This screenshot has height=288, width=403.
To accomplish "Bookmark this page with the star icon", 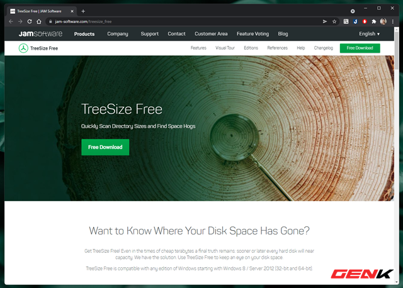I will pyautogui.click(x=334, y=21).
